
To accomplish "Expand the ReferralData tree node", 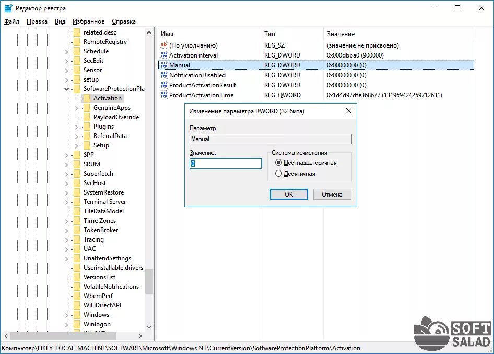I will pos(77,136).
